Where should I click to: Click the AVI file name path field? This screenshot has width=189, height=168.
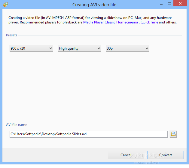click(x=89, y=134)
